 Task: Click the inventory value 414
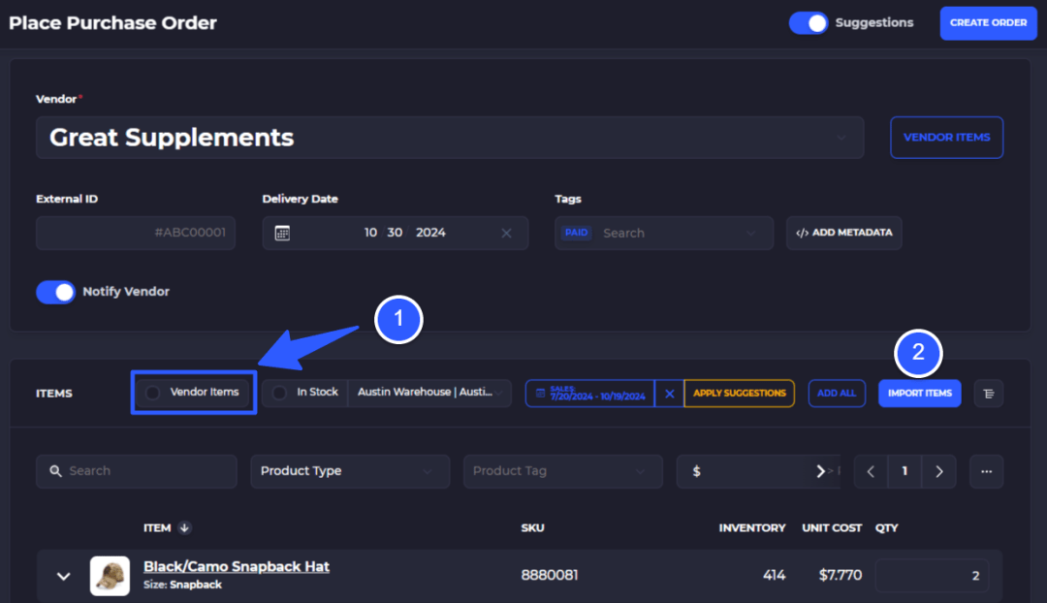(x=774, y=575)
